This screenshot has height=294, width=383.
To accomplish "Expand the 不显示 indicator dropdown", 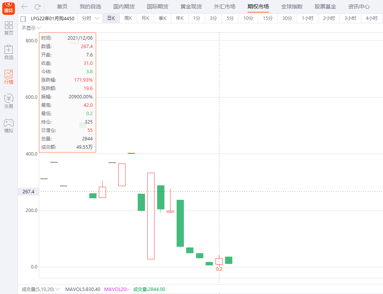I will (x=31, y=28).
